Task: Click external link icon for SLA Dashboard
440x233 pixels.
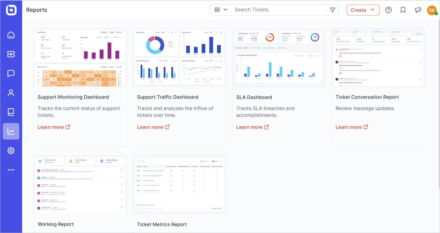Action: pos(267,127)
